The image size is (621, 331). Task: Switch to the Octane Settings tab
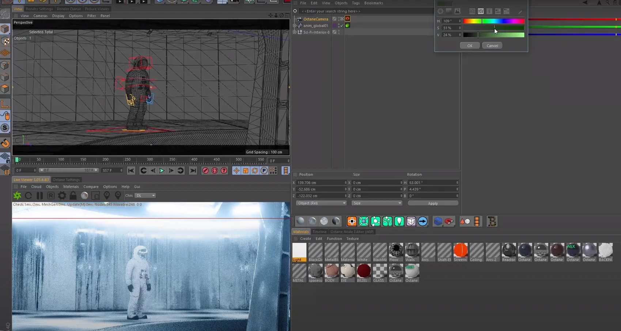67,180
